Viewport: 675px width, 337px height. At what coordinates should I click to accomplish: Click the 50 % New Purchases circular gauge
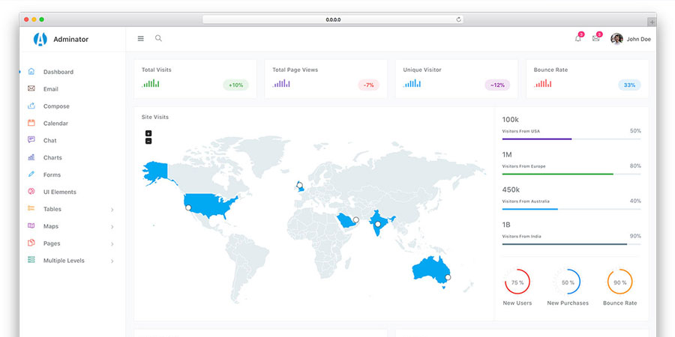(x=568, y=282)
